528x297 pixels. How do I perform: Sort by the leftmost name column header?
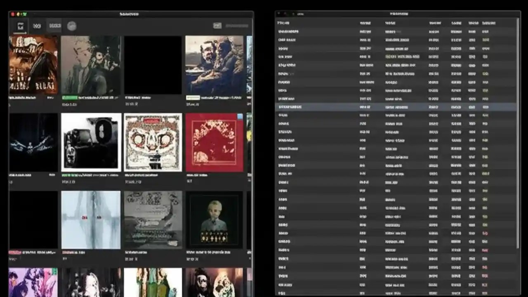pyautogui.click(x=285, y=23)
